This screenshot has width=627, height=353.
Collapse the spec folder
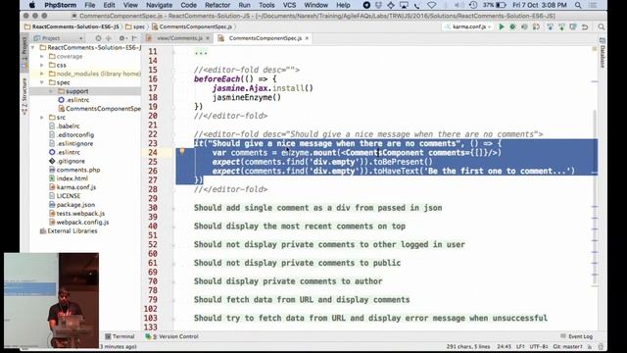[x=42, y=82]
